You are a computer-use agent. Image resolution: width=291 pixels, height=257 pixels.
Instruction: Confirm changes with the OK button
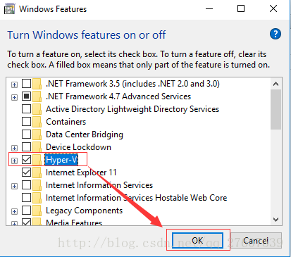click(197, 240)
